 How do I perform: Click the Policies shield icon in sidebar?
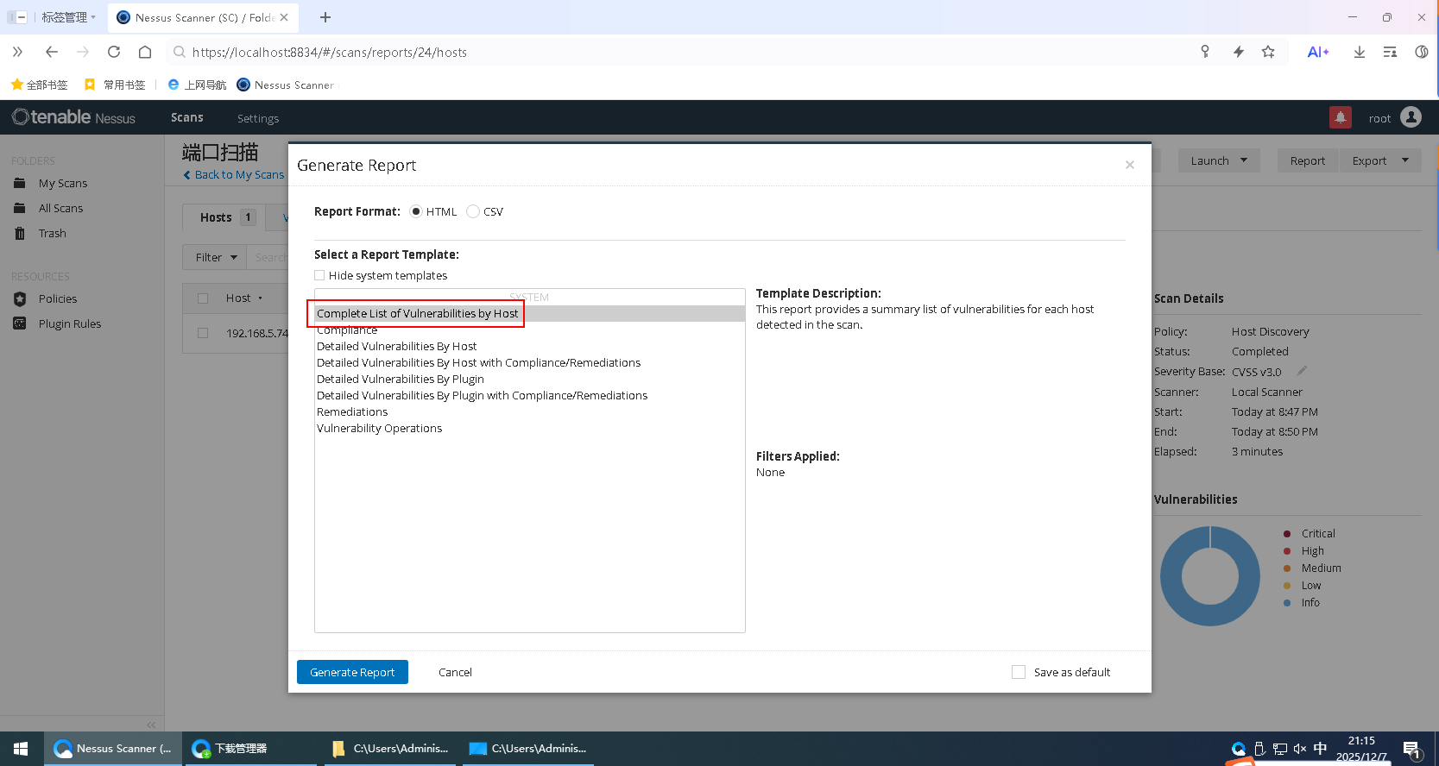point(20,298)
